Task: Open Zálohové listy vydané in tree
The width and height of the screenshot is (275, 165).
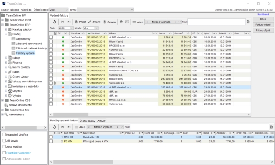Action: 29,44
